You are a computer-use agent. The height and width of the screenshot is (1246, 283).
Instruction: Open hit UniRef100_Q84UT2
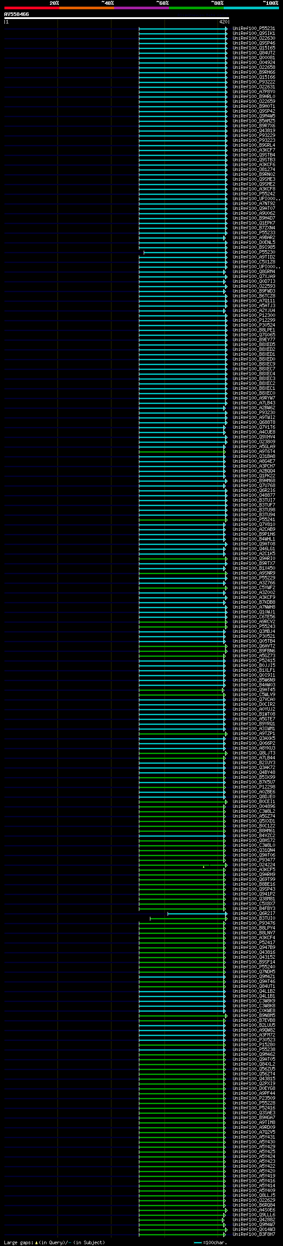(254, 53)
